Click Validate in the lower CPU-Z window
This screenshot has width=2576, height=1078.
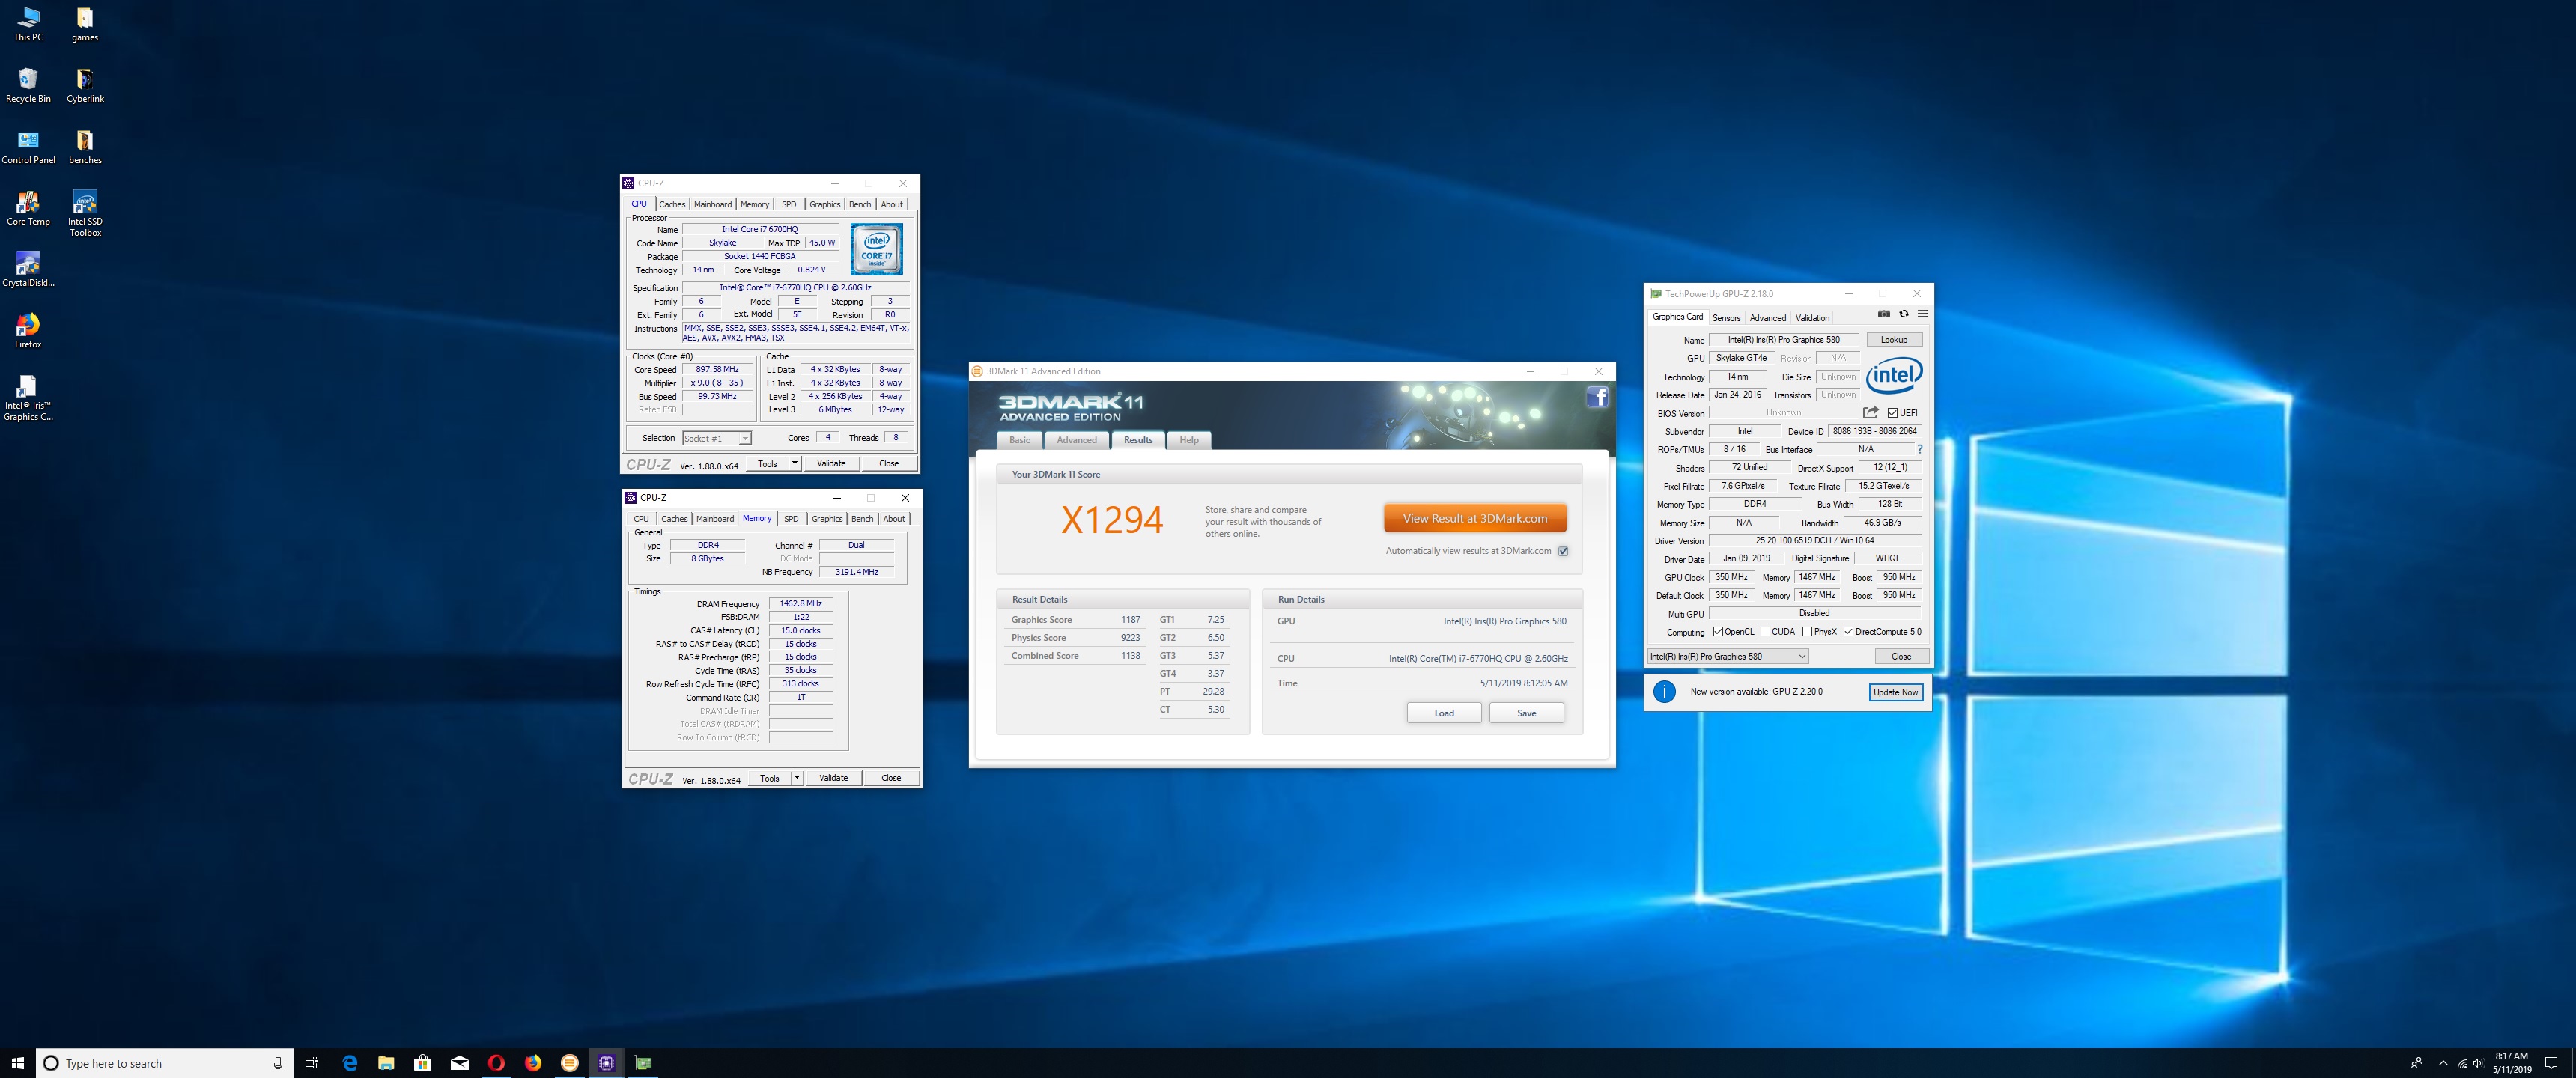(833, 777)
